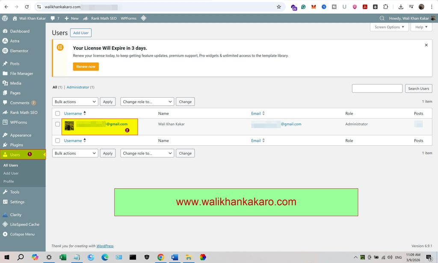Expand Screen Options panel
The image size is (438, 263).
389,27
